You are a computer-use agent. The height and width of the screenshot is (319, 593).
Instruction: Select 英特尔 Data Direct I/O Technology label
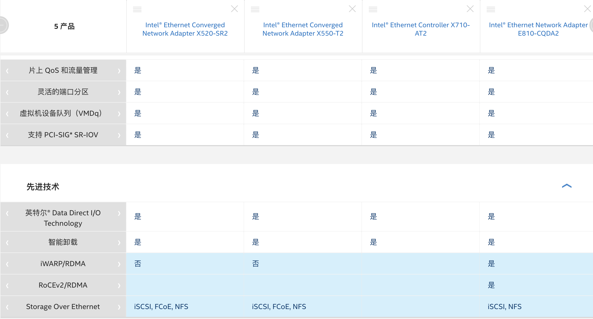click(x=63, y=218)
